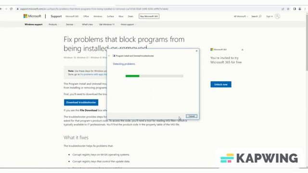Click the Microsoft 365 promo logo
Image resolution: width=308 pixels, height=173 pixels.
[x=218, y=49]
